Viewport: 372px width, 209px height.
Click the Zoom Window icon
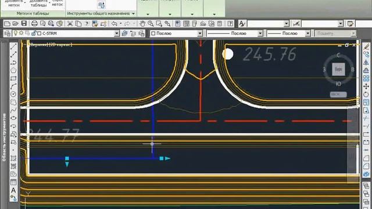click(x=159, y=23)
